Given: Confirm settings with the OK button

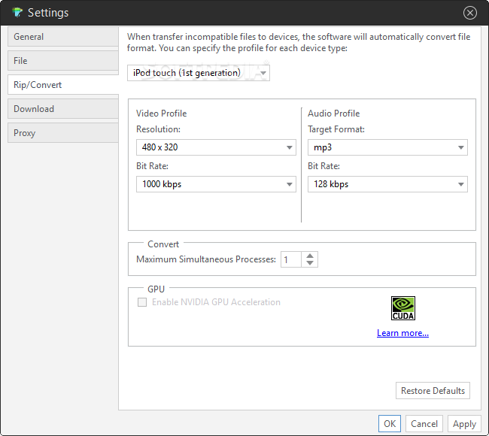Looking at the screenshot, I should click(x=390, y=423).
